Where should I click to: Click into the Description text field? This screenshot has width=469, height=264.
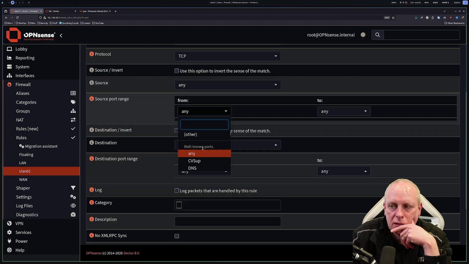click(x=228, y=221)
